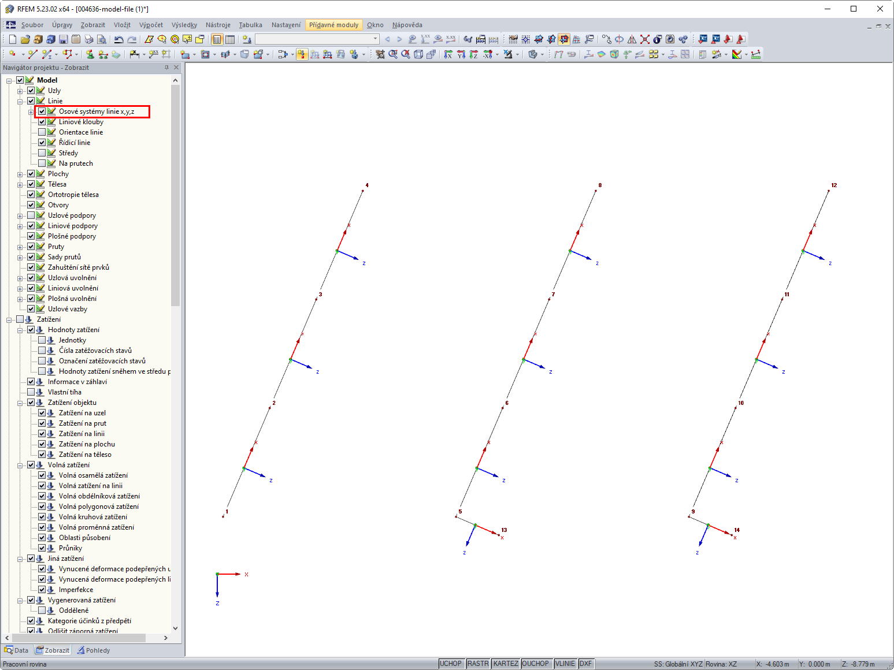Set view in X direction
The image size is (894, 670).
pyautogui.click(x=448, y=54)
